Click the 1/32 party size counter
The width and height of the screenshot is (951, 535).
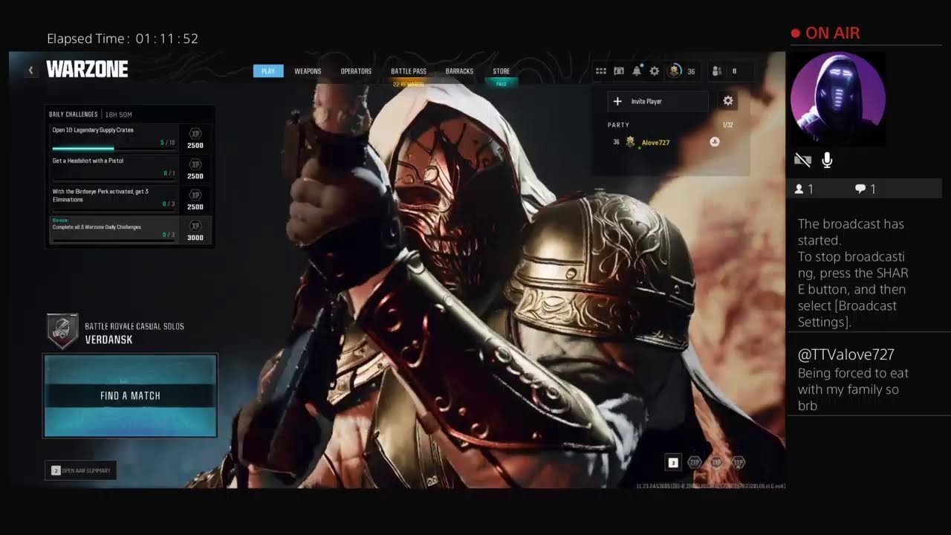tap(728, 125)
